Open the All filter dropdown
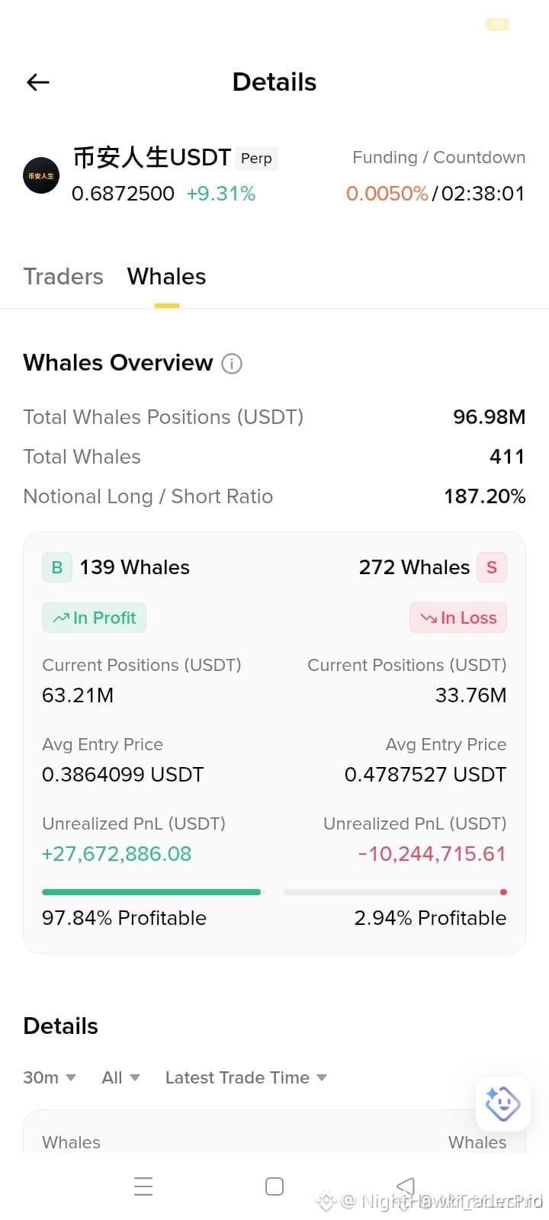Image resolution: width=549 pixels, height=1220 pixels. [120, 1077]
